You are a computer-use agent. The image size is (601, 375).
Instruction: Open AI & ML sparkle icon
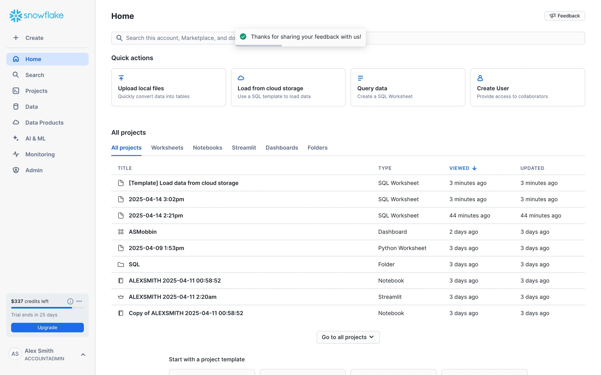point(16,138)
